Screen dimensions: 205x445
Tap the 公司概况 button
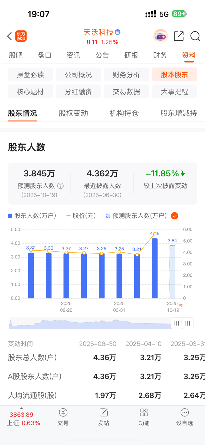(x=78, y=75)
